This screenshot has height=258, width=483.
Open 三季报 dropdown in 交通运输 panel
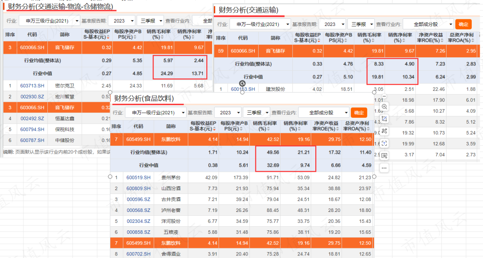(x=361, y=24)
